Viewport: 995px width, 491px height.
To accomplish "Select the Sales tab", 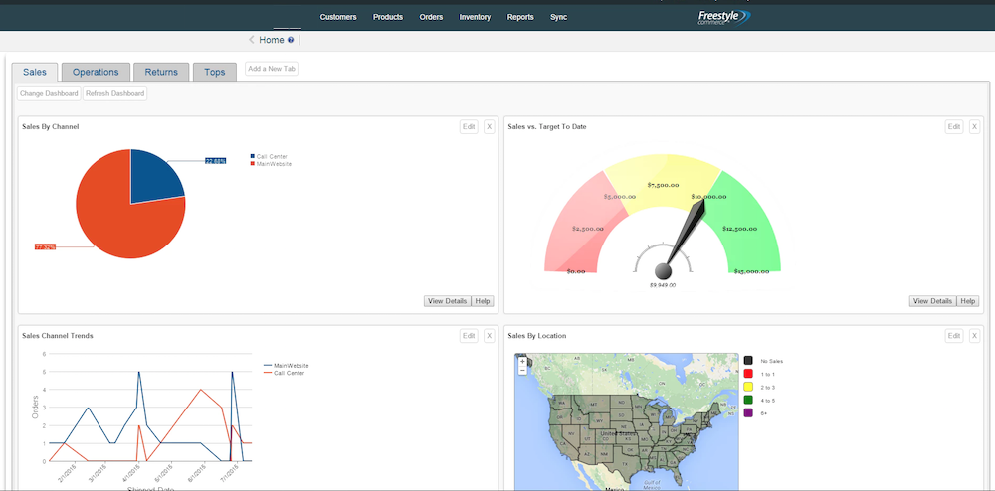I will (35, 72).
